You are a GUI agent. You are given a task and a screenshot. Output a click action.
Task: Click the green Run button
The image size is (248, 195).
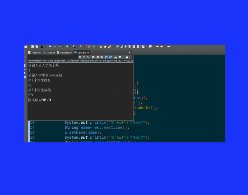click(x=67, y=46)
